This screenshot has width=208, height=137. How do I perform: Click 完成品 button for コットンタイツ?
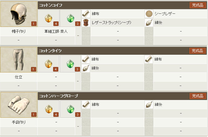(198, 51)
